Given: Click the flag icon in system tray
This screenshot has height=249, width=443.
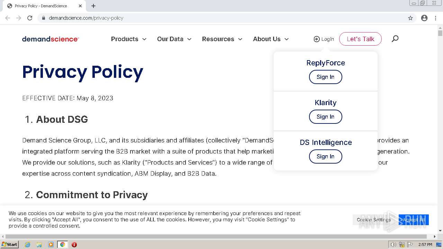Looking at the screenshot, I should point(410,245).
